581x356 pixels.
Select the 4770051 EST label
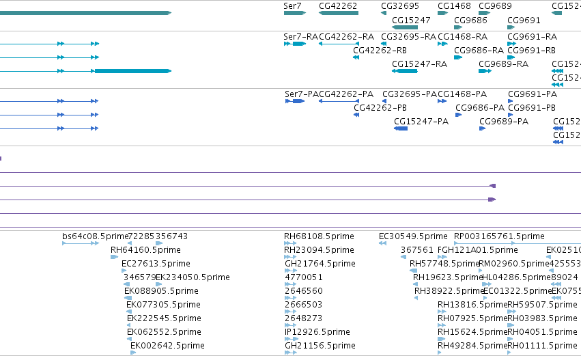coord(303,277)
